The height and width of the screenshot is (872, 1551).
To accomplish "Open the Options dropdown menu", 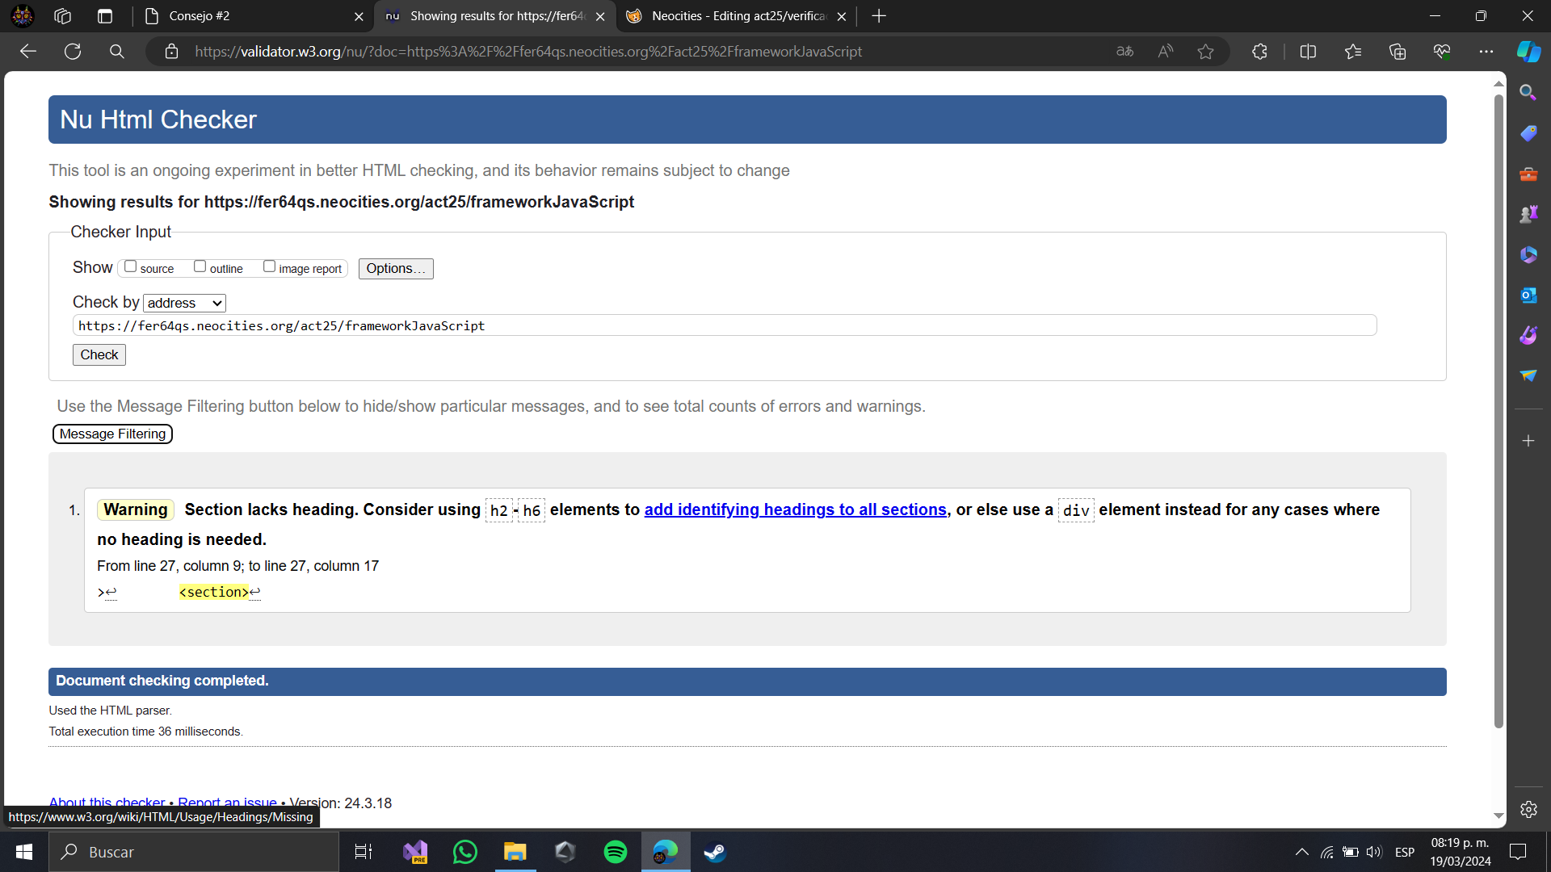I will coord(395,268).
